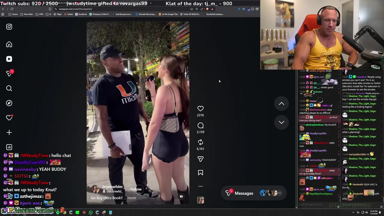Image resolution: width=384 pixels, height=216 pixels.
Task: Open GYM bookmark folder
Action: coord(40,14)
